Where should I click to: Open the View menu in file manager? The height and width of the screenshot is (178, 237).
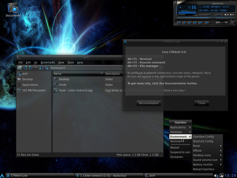pos(61,62)
